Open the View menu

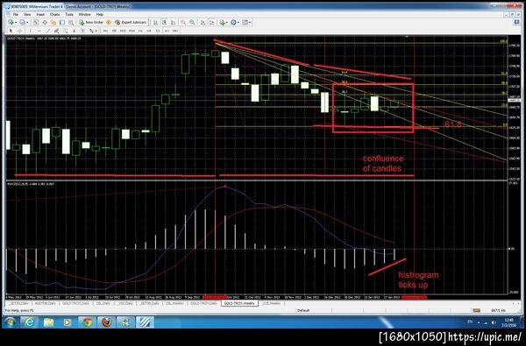click(x=27, y=14)
